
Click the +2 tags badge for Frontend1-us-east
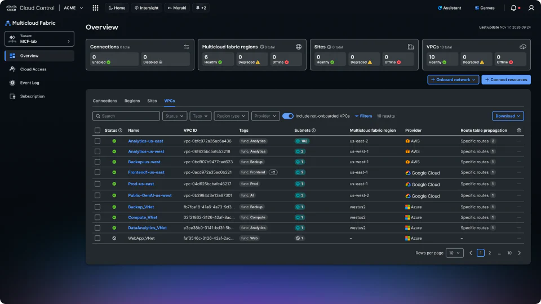273,172
